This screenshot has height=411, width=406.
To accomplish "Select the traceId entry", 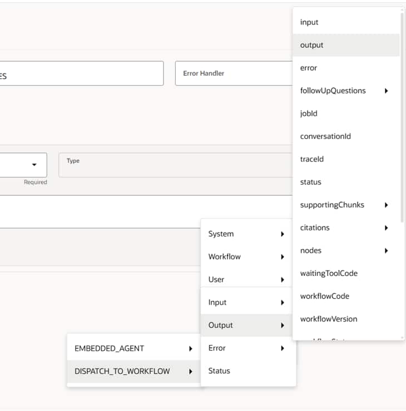I will click(311, 159).
